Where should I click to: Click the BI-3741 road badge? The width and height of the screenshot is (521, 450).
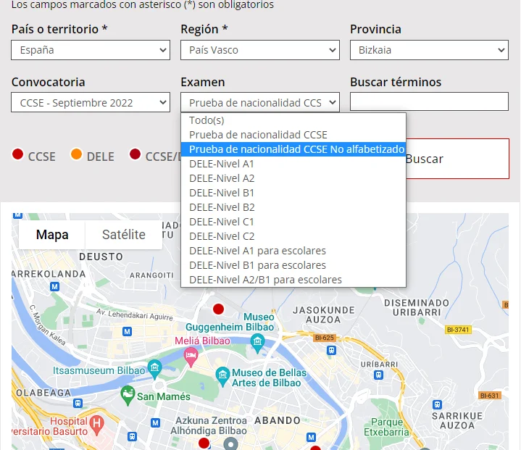coord(458,330)
